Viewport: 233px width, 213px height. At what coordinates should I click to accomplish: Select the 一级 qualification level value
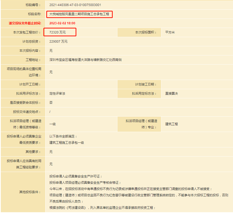click(x=53, y=124)
